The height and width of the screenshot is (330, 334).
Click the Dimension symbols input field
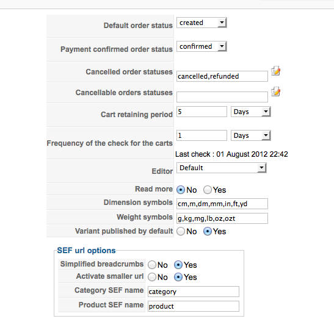click(222, 204)
